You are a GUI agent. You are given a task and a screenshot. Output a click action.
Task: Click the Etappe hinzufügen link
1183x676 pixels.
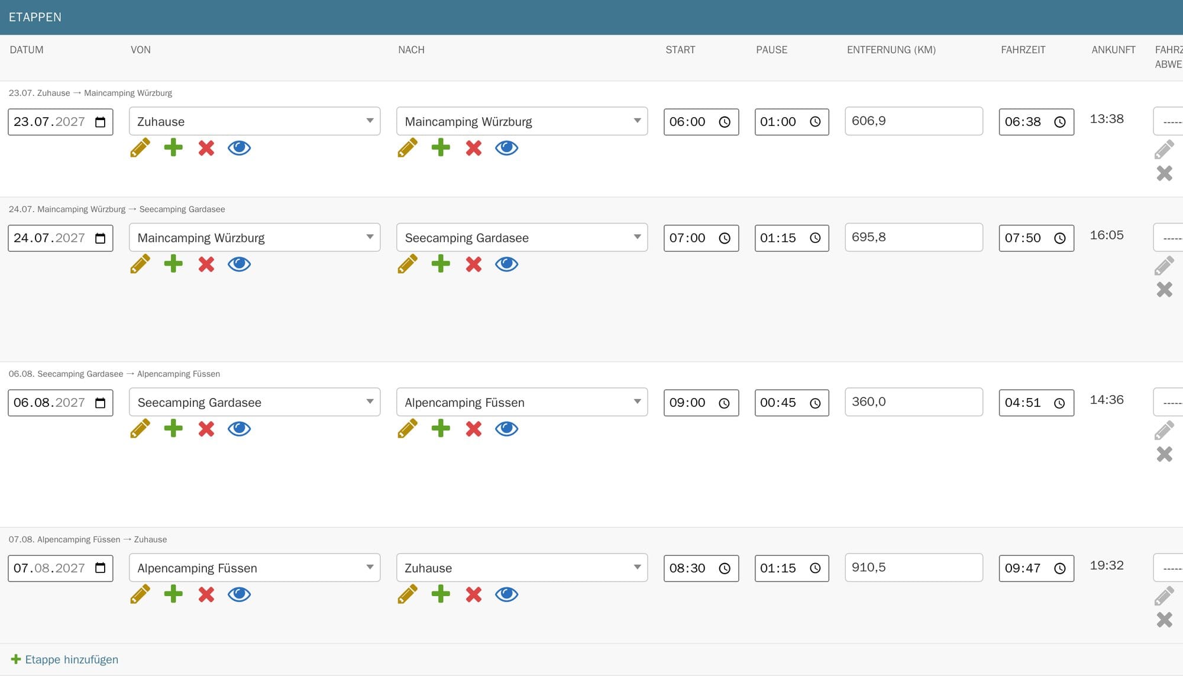point(65,659)
